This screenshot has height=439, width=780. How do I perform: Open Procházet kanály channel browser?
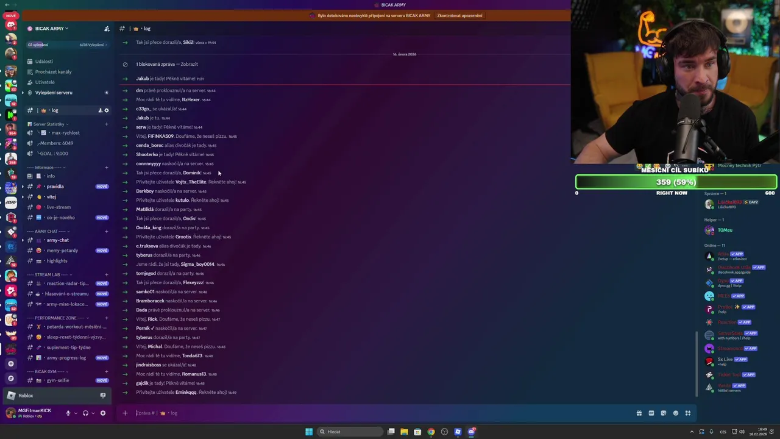click(x=53, y=71)
